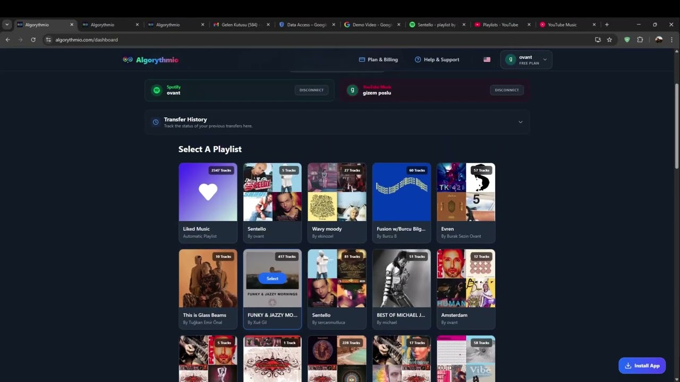
Task: Choose the Sentello playlist by ovant
Action: coord(273,203)
